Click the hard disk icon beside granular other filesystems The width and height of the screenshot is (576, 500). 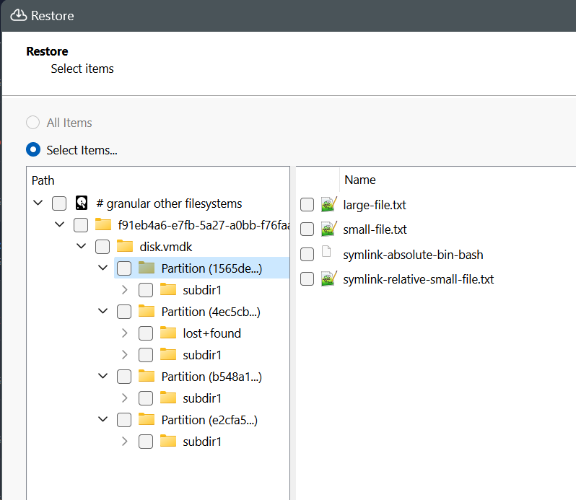82,203
